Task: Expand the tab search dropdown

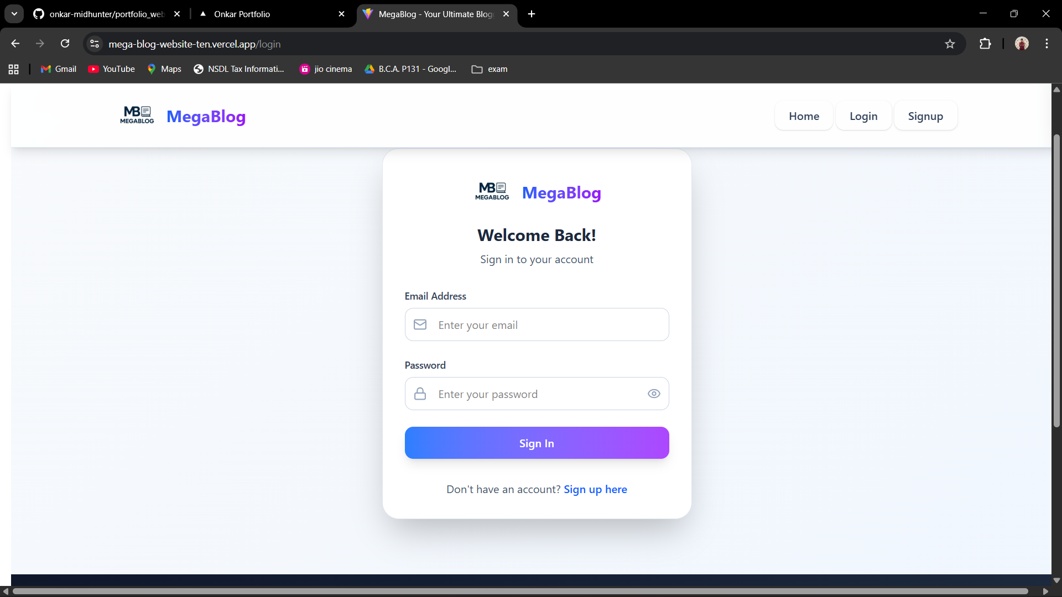Action: 14,14
